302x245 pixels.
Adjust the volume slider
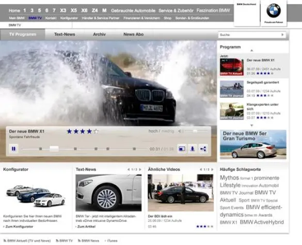coord(195,131)
